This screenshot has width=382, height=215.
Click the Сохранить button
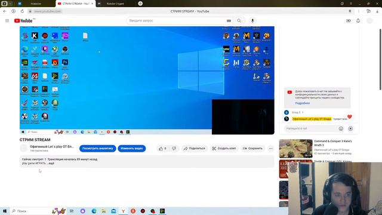[252, 148]
